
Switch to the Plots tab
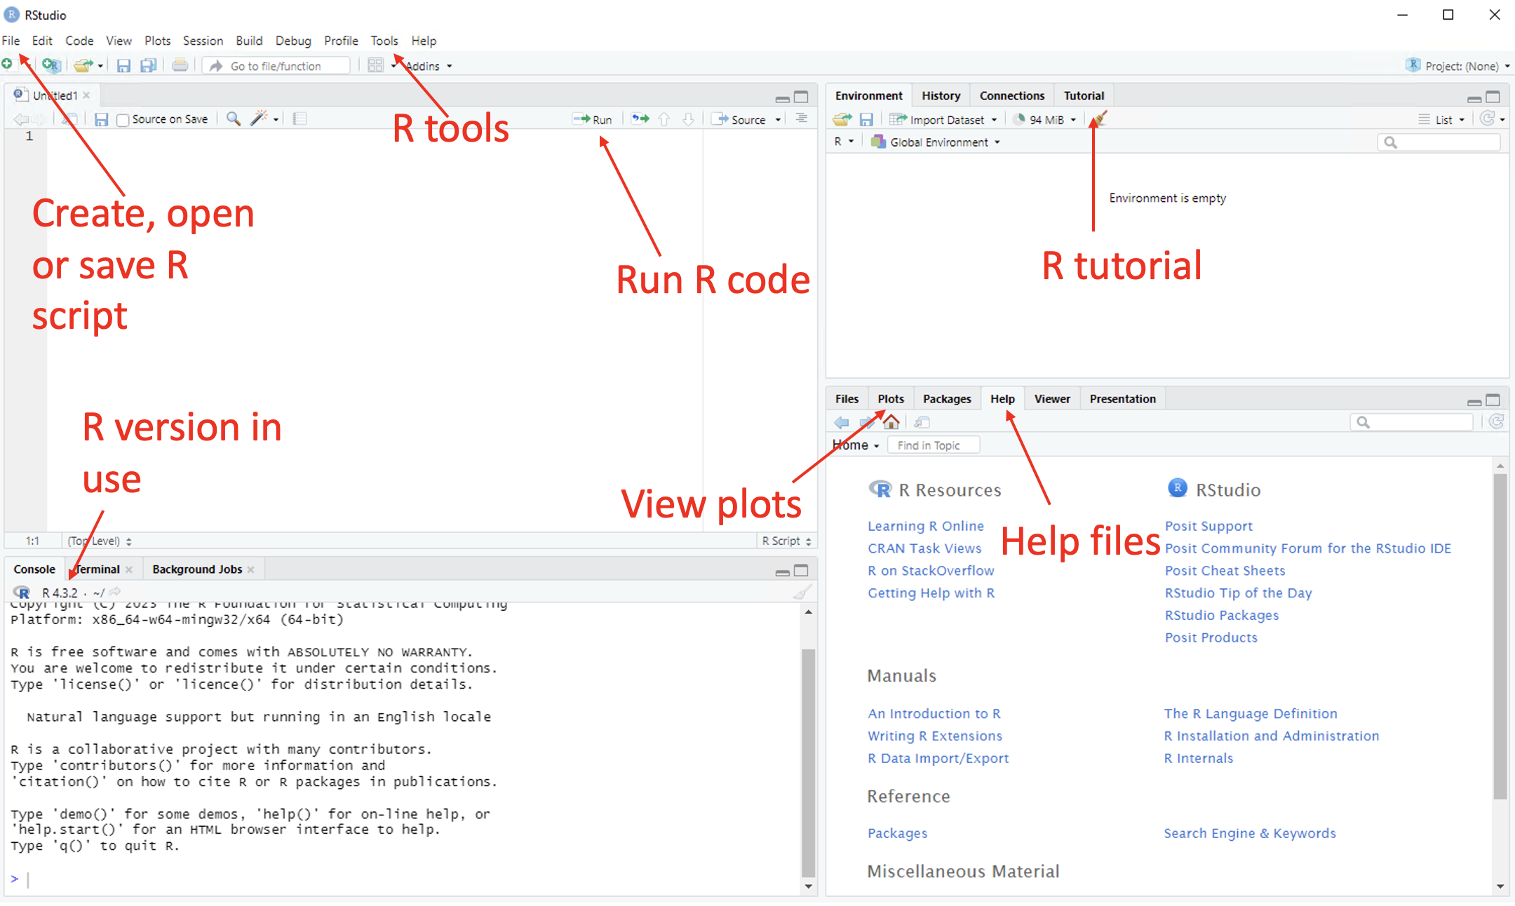point(891,398)
